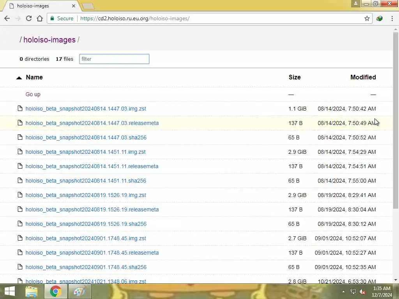The height and width of the screenshot is (299, 399).
Task: Click file icon beside 20240814.1447.03.releasemeta
Action: 20,123
